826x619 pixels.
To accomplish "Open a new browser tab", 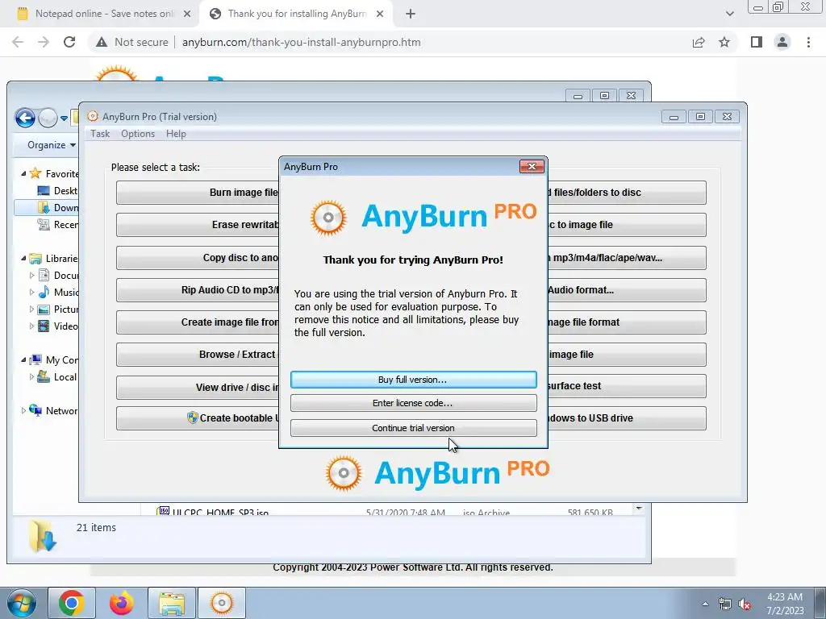I will [x=411, y=15].
